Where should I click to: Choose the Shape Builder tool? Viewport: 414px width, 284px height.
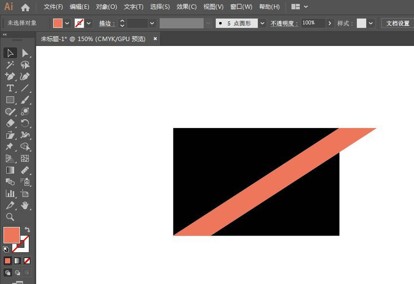coord(25,147)
